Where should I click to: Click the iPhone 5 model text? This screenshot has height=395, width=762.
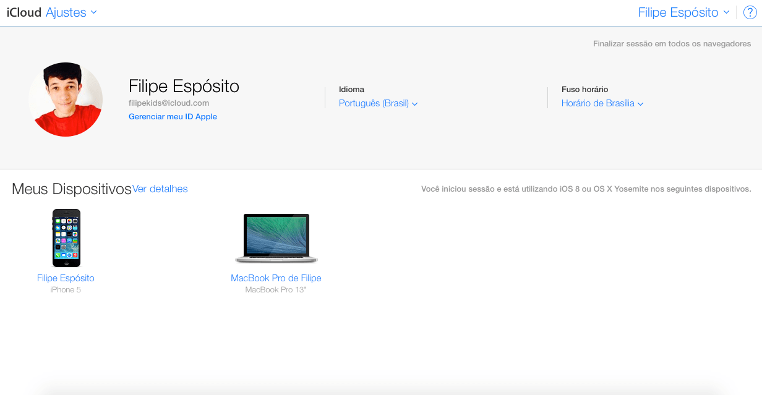(66, 290)
